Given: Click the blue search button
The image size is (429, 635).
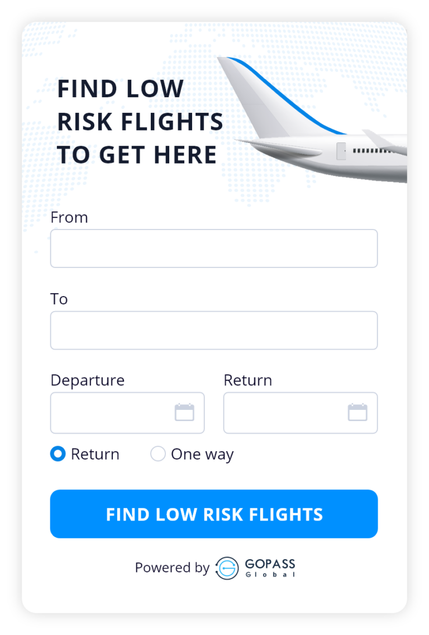Looking at the screenshot, I should [x=214, y=514].
